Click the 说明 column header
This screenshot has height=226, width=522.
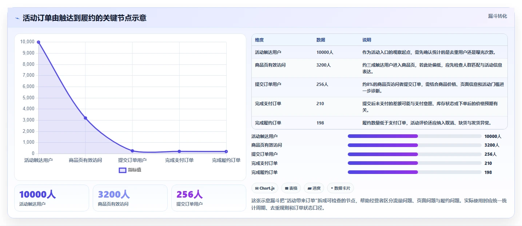pyautogui.click(x=367, y=40)
